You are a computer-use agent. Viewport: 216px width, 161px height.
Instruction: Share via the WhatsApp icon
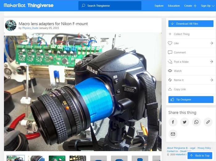coord(196,122)
